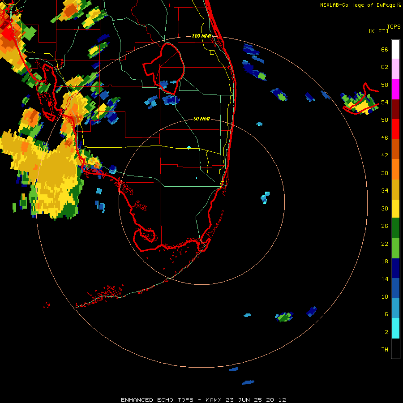Viewport: 403px width, 403px height.
Task: Click legend value "18"
Action: click(x=385, y=262)
